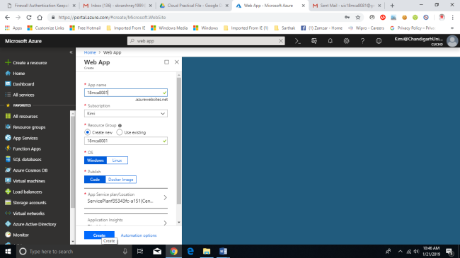Switch to Cloud Practical File tab

coord(194,6)
